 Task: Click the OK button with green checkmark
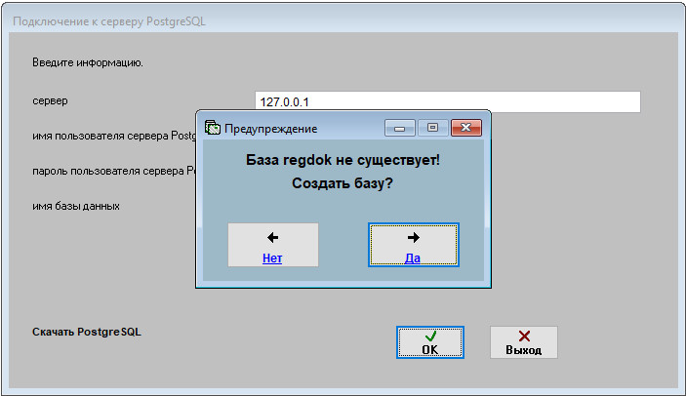[x=430, y=342]
